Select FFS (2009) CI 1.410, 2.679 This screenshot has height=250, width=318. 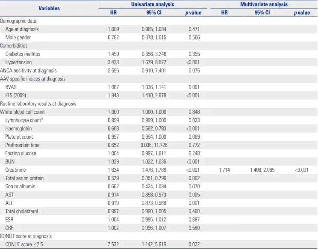tap(154, 95)
